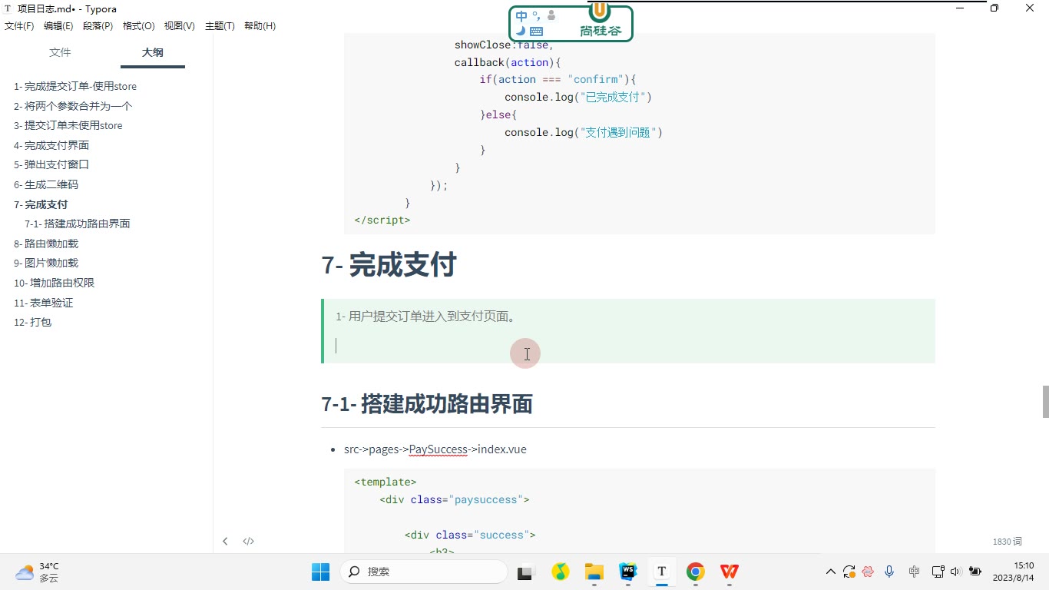1049x590 pixels.
Task: Click the sync status tray icon
Action: click(849, 572)
